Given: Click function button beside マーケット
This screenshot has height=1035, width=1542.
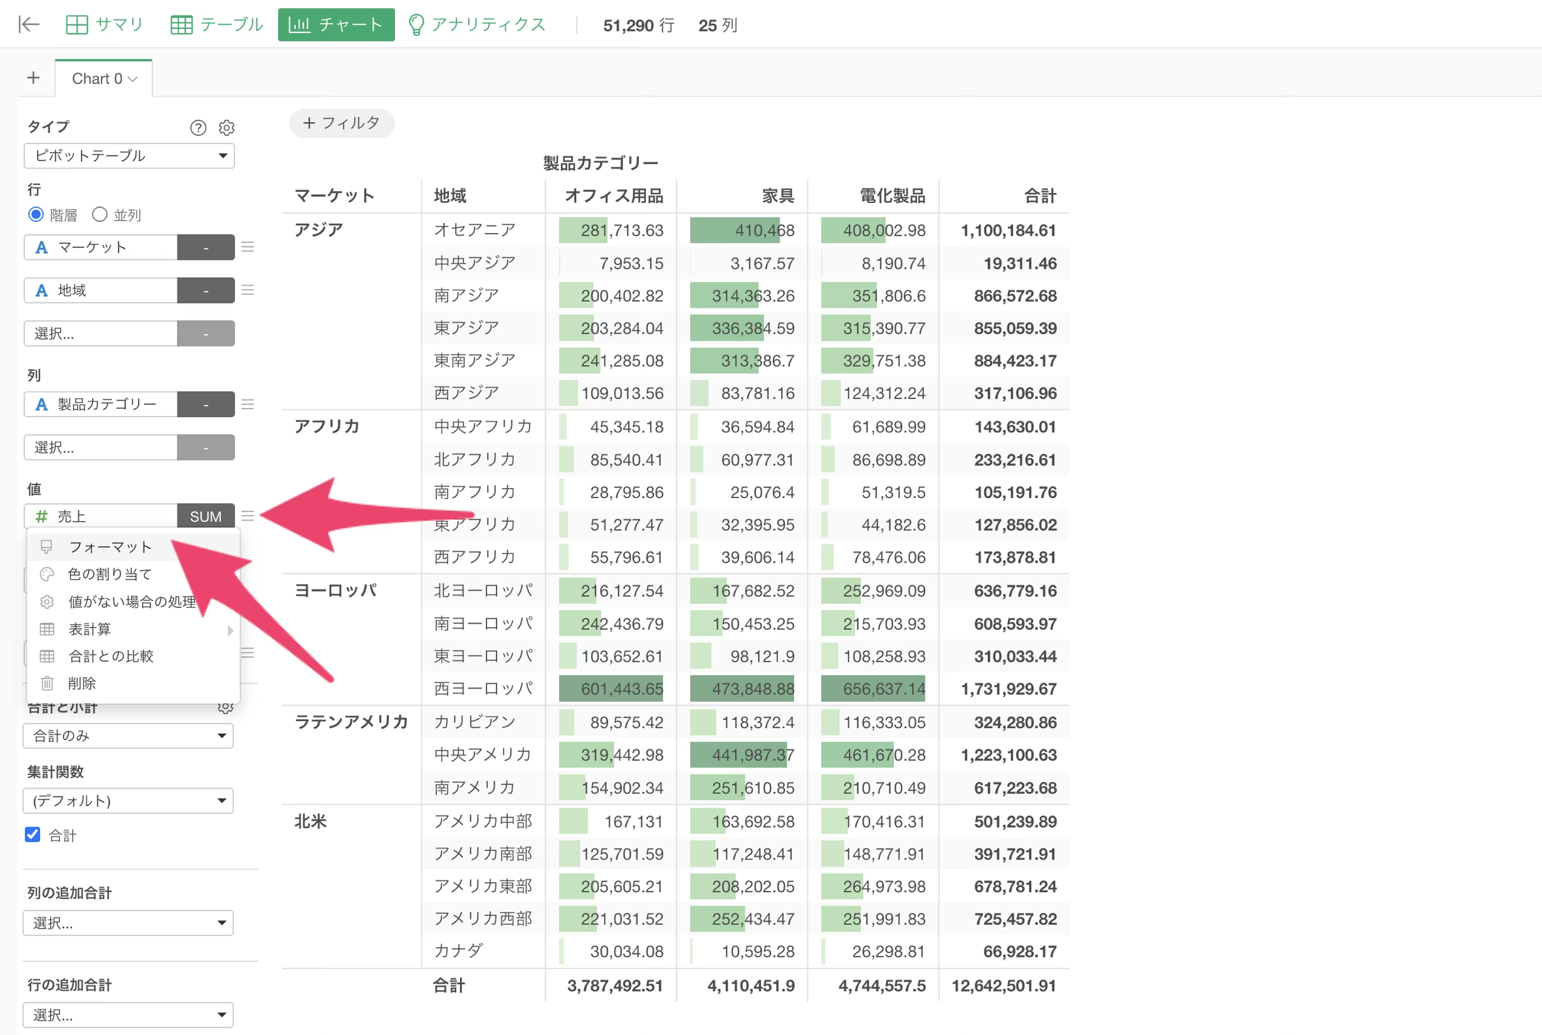Looking at the screenshot, I should [x=206, y=247].
